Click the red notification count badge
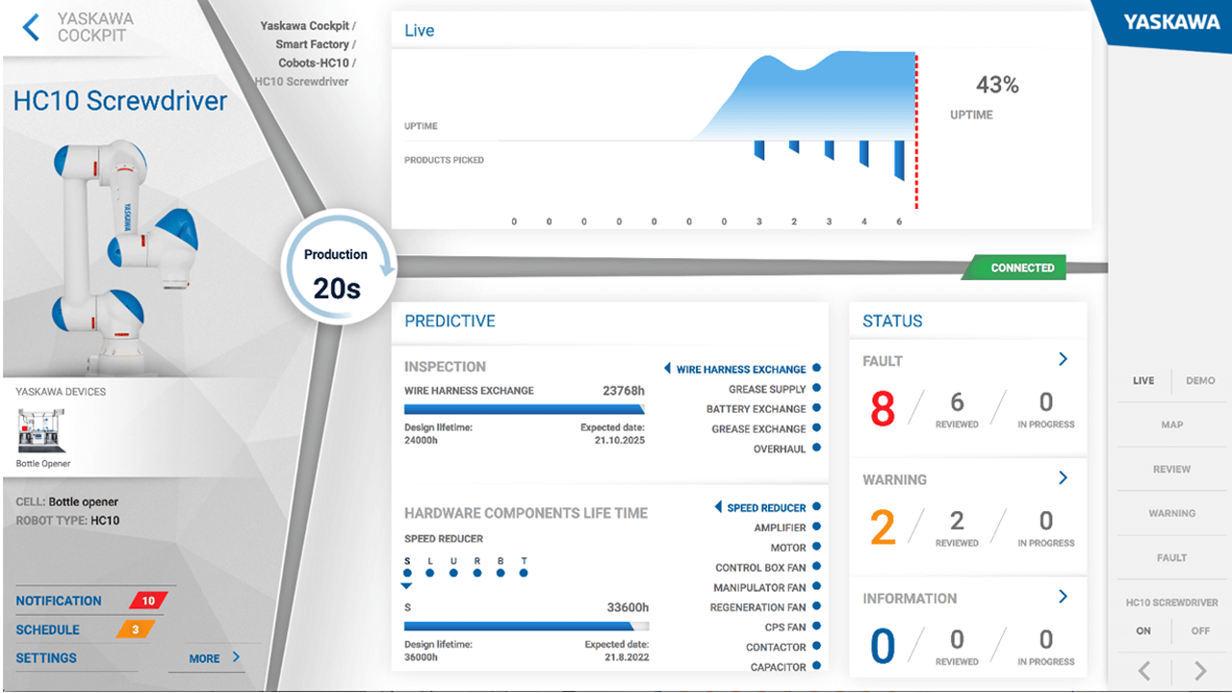 click(x=148, y=601)
